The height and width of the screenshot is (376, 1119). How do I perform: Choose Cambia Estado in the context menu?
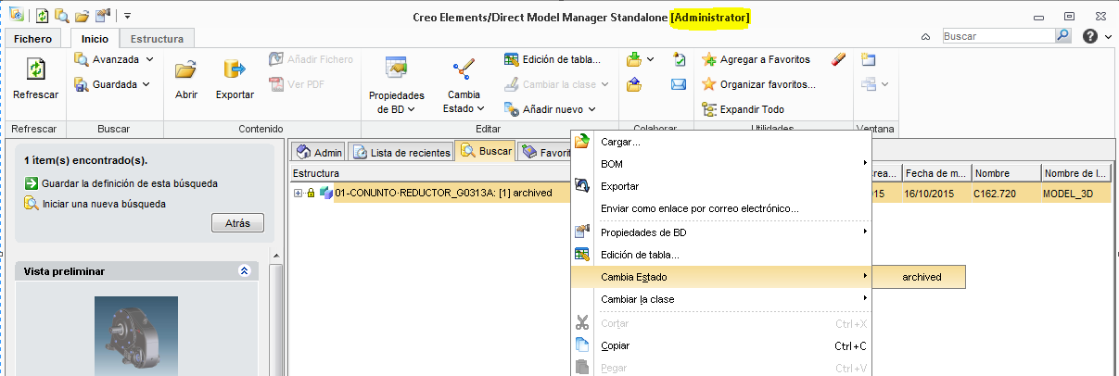pos(720,277)
